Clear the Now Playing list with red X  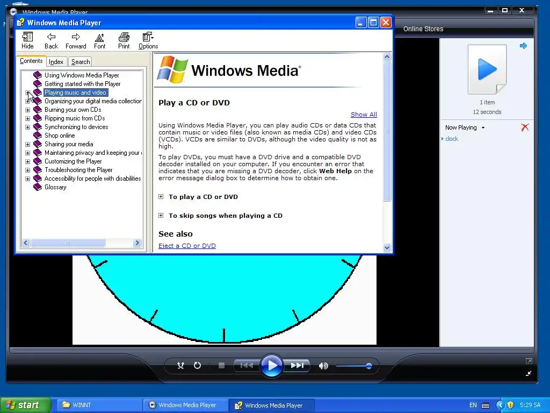525,127
